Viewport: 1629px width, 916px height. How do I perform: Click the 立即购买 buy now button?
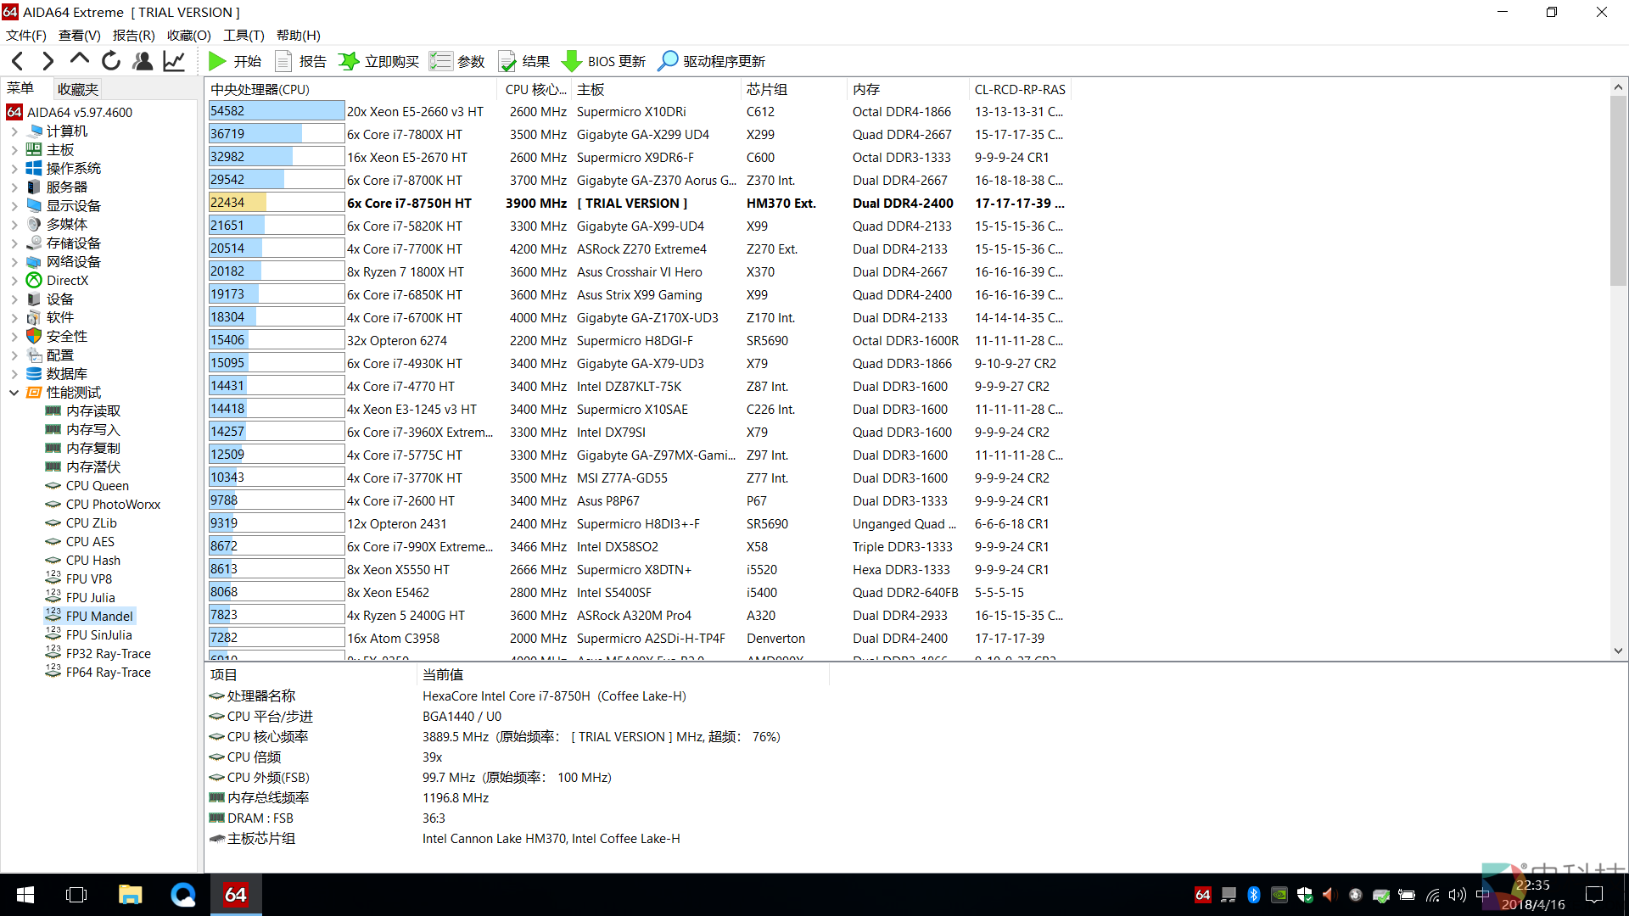(x=378, y=61)
